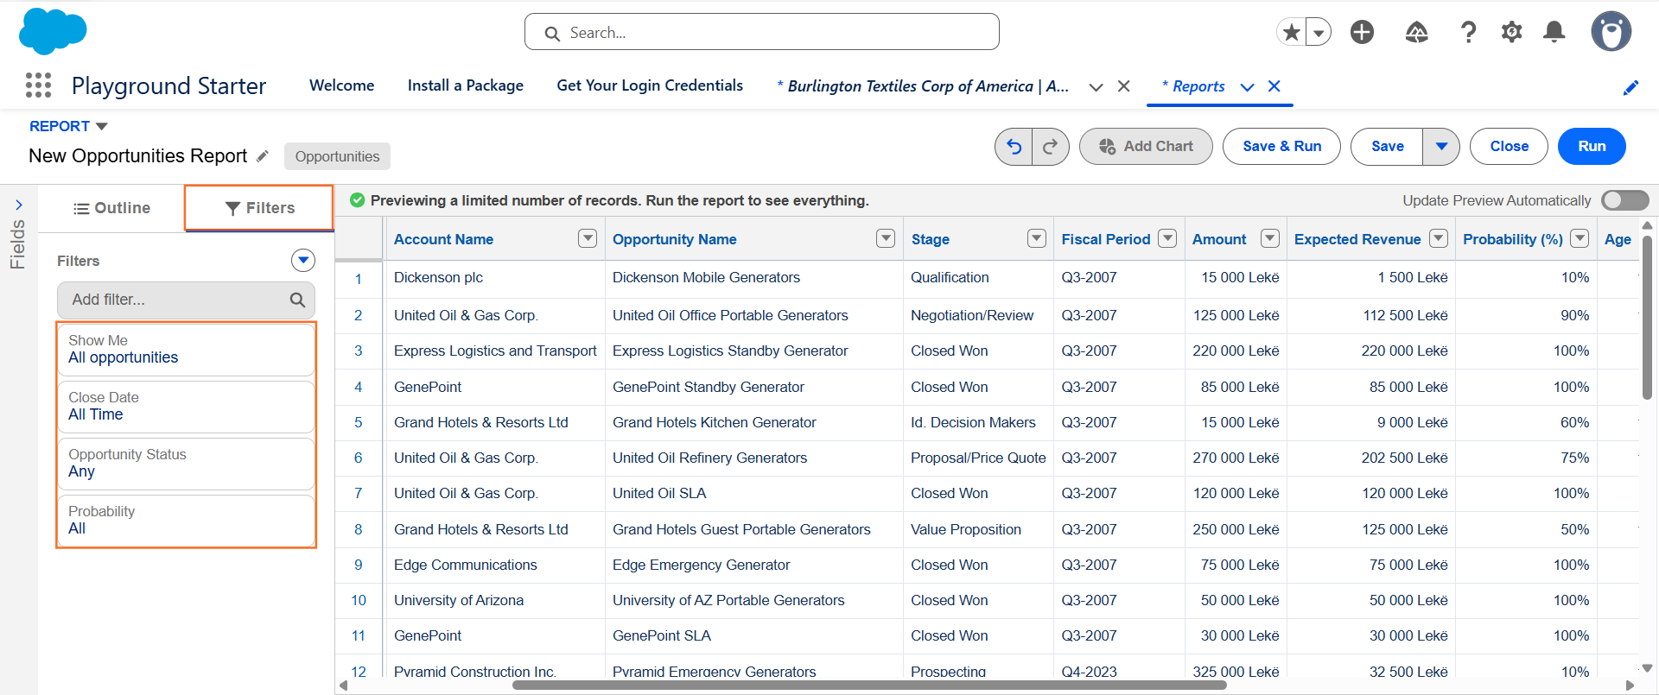Close the Burlington Textiles Corp tab
This screenshot has height=695, width=1659.
coord(1123,86)
